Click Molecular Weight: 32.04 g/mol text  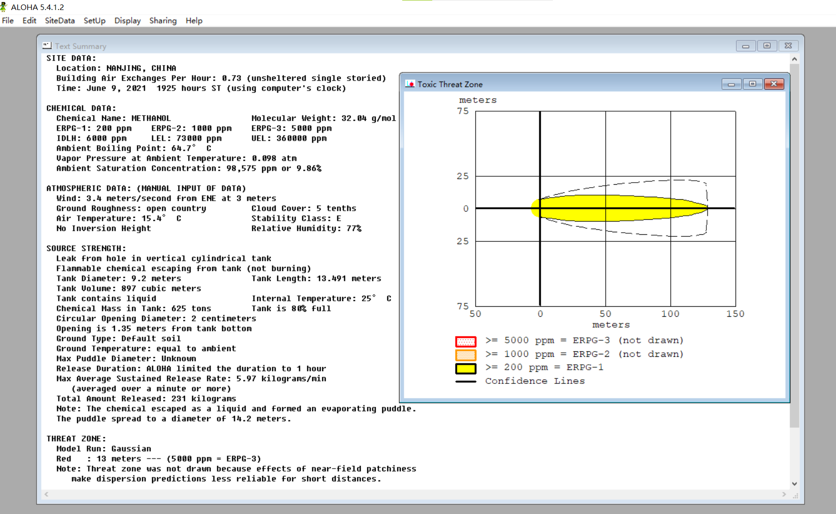click(324, 118)
